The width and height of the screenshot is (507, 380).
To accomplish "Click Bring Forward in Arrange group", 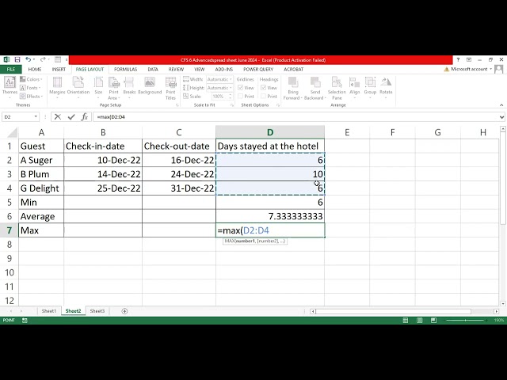I will pyautogui.click(x=293, y=88).
